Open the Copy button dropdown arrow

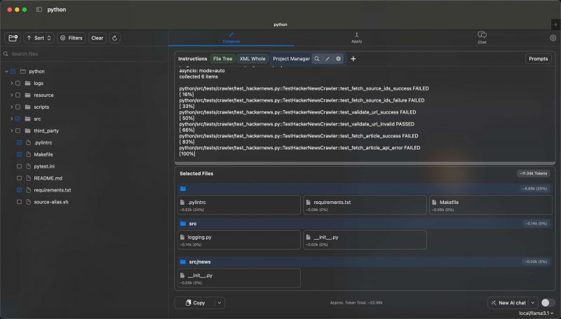click(x=219, y=303)
